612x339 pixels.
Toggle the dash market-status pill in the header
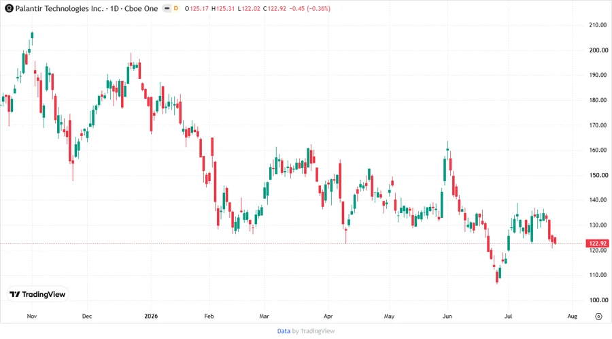pyautogui.click(x=167, y=8)
